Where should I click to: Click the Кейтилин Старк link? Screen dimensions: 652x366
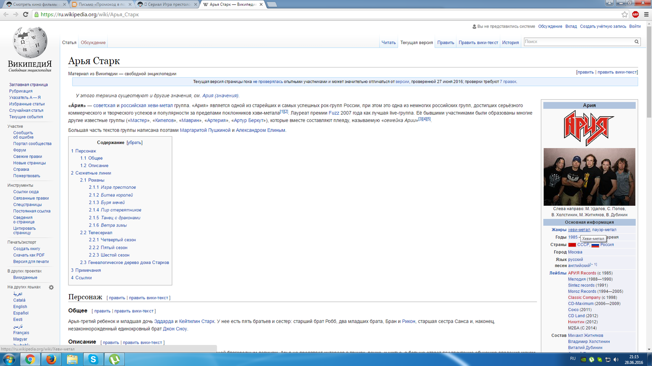[196, 321]
